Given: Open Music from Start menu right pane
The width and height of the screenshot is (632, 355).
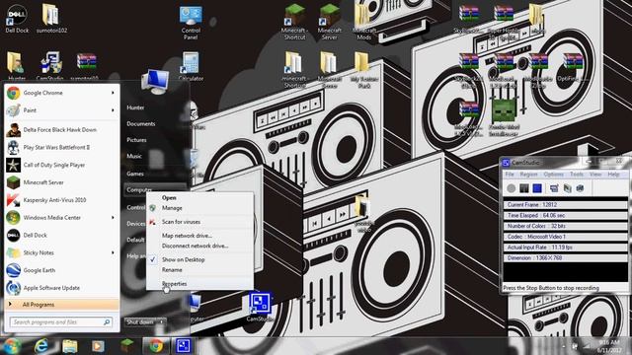Looking at the screenshot, I should [134, 156].
